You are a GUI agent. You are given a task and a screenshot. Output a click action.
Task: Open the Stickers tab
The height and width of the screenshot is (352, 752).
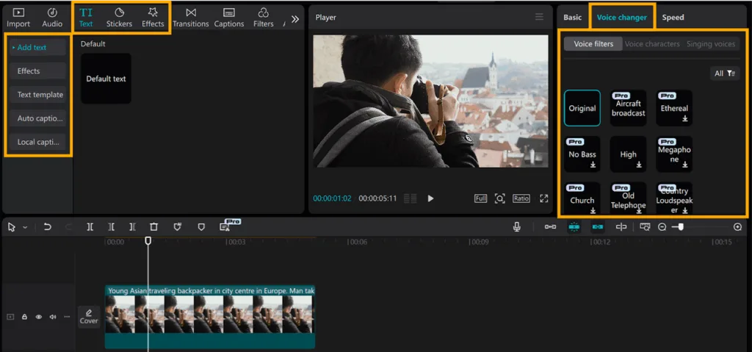119,18
